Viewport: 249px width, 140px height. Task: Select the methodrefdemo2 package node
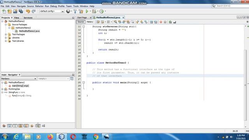[23, 28]
